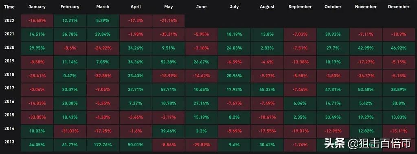Click the -21.16% cell for May 2022
The width and height of the screenshot is (417, 154).
(169, 21)
